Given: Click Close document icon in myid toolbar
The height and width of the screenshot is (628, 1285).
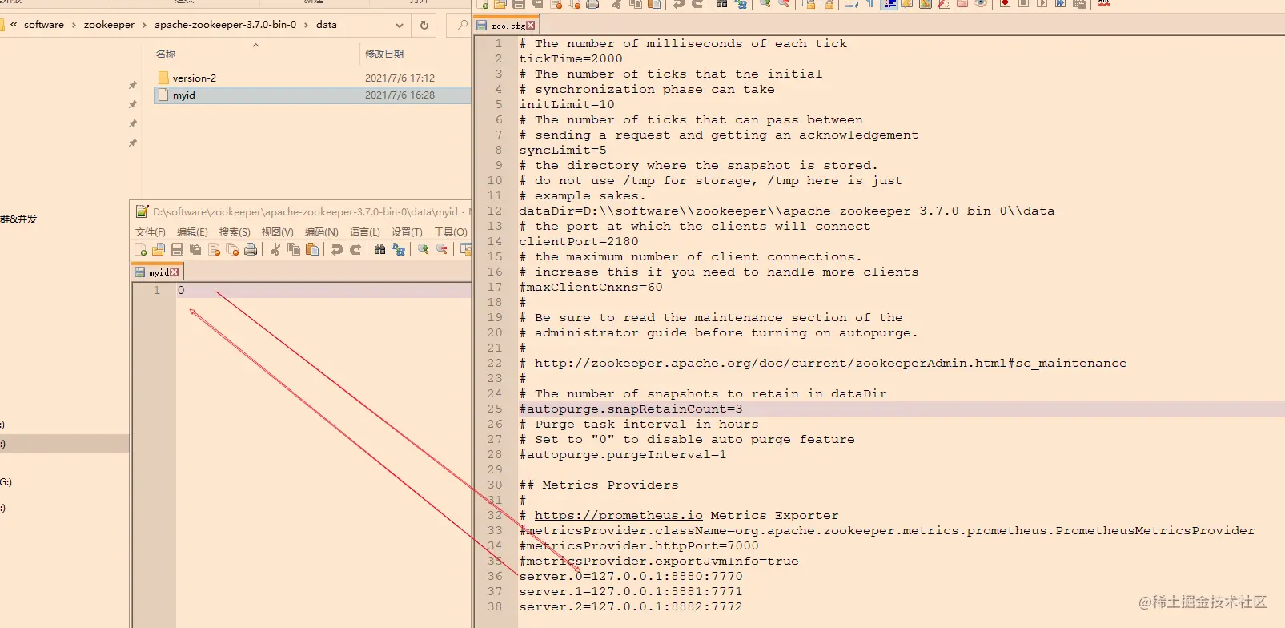Looking at the screenshot, I should click(x=214, y=250).
